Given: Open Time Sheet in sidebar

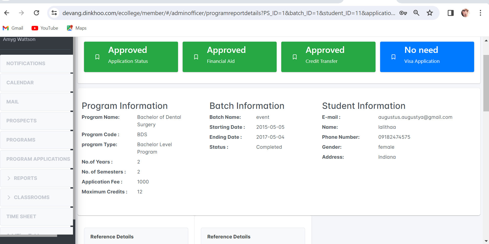Looking at the screenshot, I should coord(37,216).
